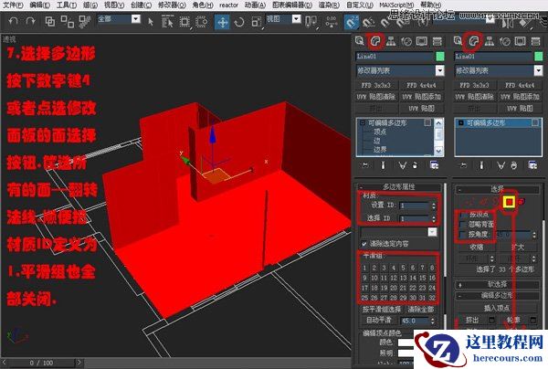Toggle smoothing group 20 button
Viewport: 548px width, 369px height.
pyautogui.click(x=394, y=288)
